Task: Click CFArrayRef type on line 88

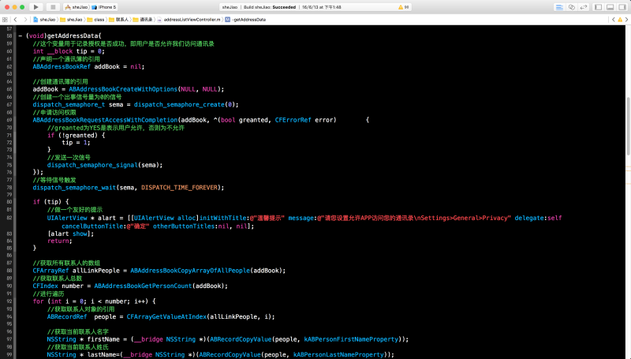Action: click(x=50, y=271)
